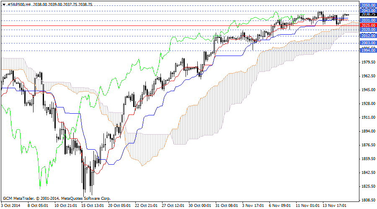Click the 27 Oct 12:01 time label
Image resolution: width=377 pixels, height=209 pixels.
[x=173, y=206]
